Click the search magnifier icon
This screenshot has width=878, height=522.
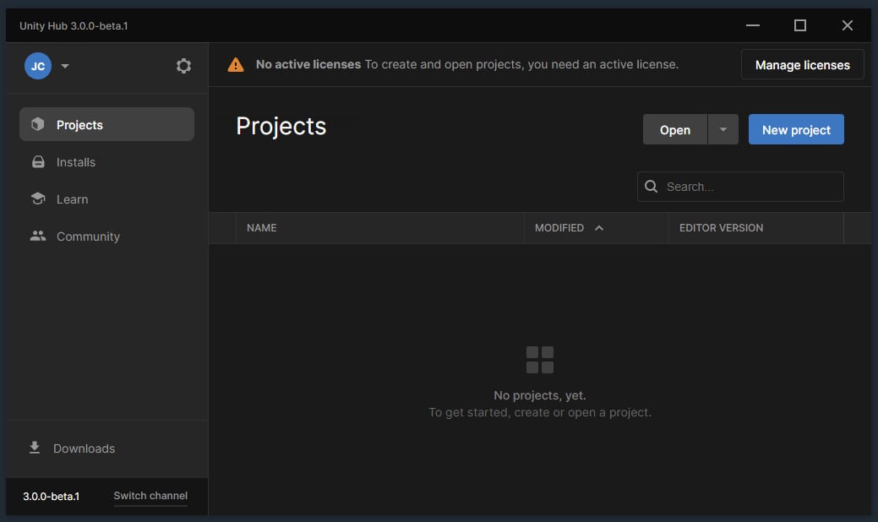click(652, 187)
